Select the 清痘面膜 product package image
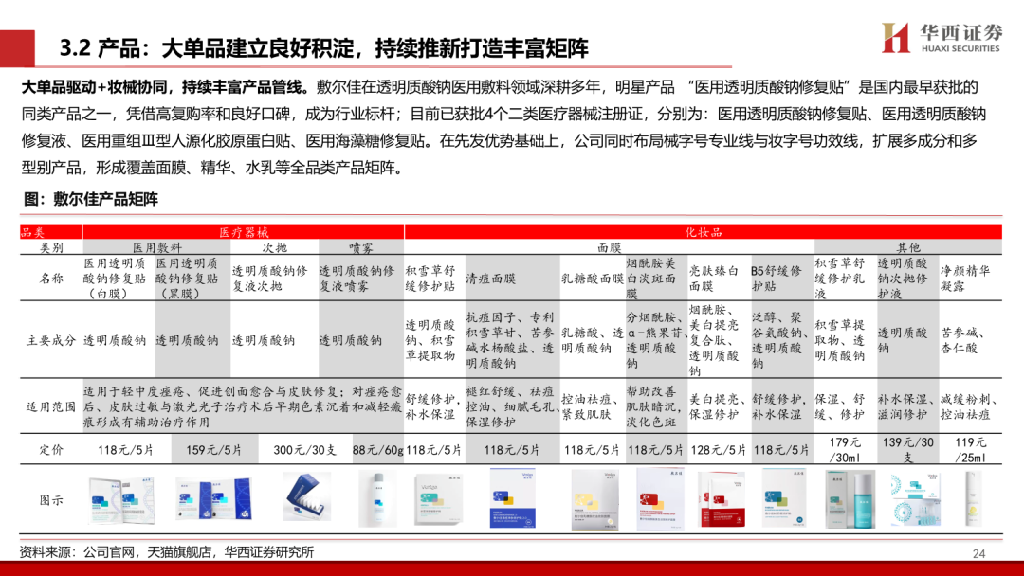This screenshot has width=1024, height=576. coord(512,499)
